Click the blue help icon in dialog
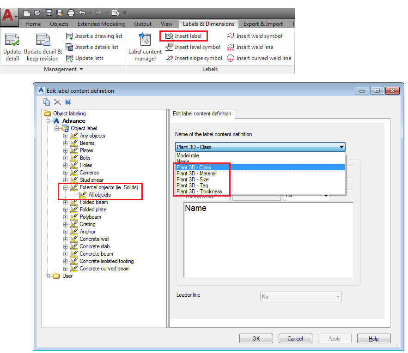 tap(68, 102)
